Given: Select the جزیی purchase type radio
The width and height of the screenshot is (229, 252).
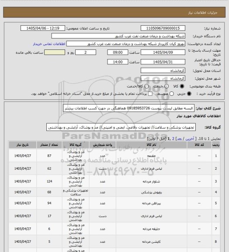Looking at the screenshot, I should point(189,94).
